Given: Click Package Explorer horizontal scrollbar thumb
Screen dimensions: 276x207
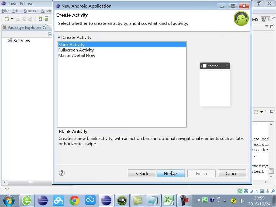Looking at the screenshot, I should click(31, 182).
